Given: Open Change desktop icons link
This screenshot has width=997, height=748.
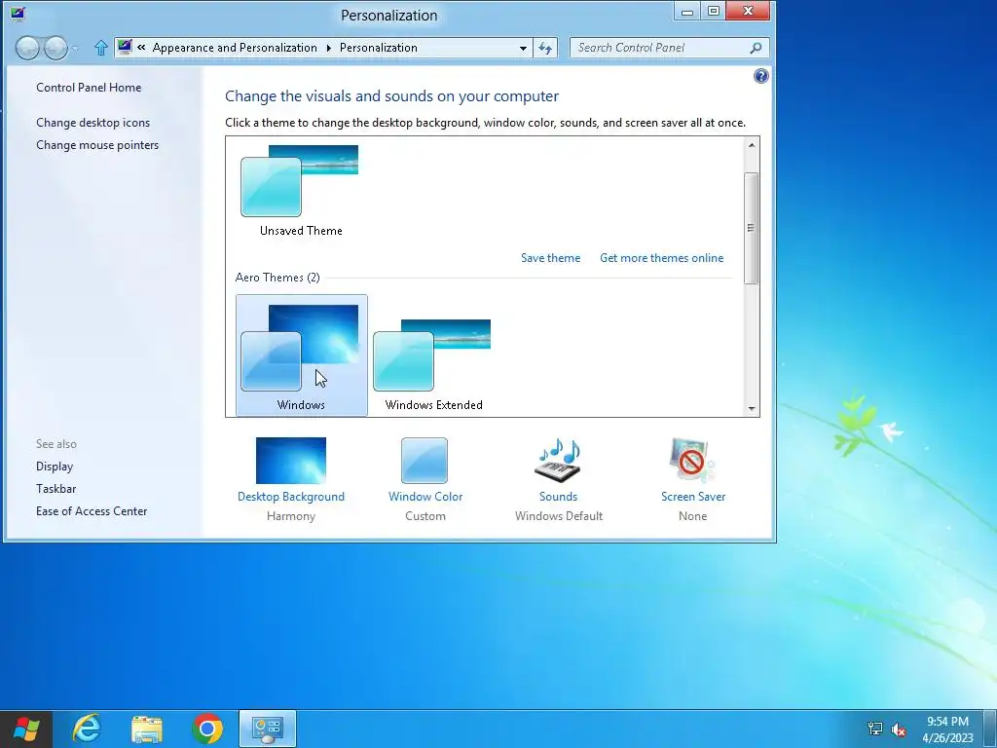Looking at the screenshot, I should [92, 122].
